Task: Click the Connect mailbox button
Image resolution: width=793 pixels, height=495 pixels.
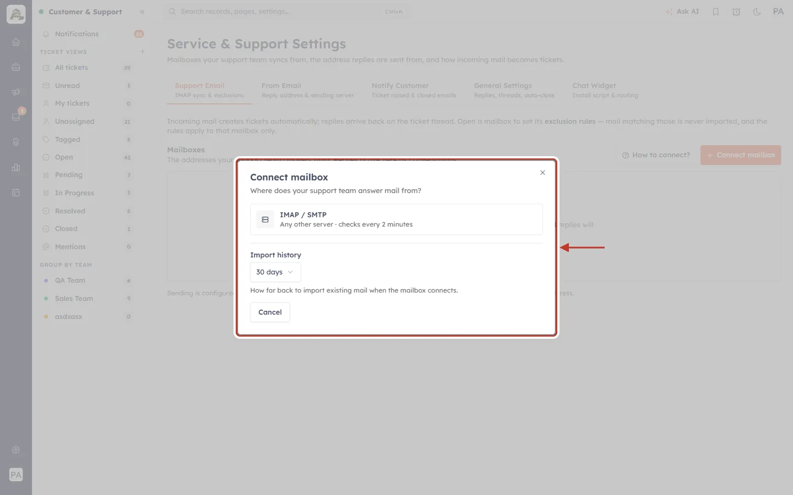Action: 741,155
